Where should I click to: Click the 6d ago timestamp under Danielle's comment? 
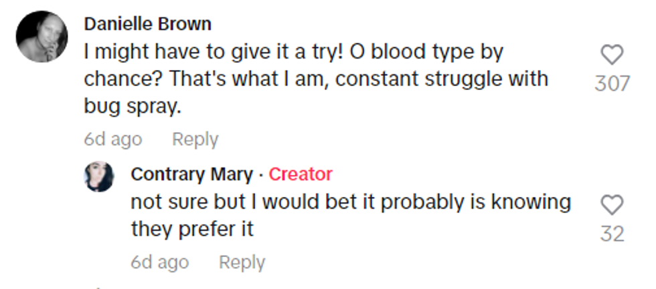pos(112,139)
